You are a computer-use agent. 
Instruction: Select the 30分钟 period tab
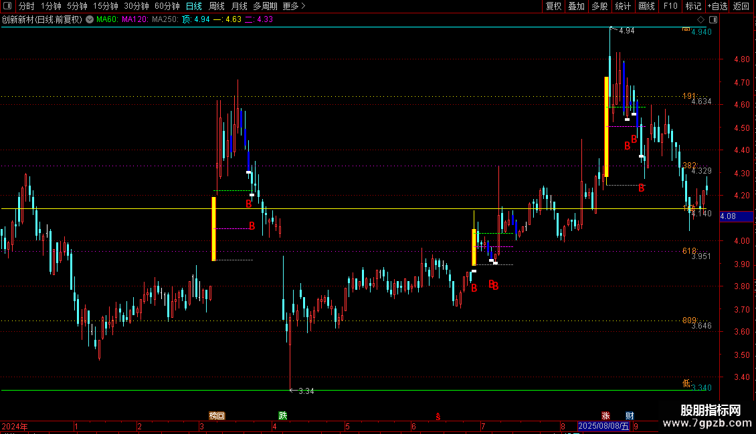pos(136,6)
